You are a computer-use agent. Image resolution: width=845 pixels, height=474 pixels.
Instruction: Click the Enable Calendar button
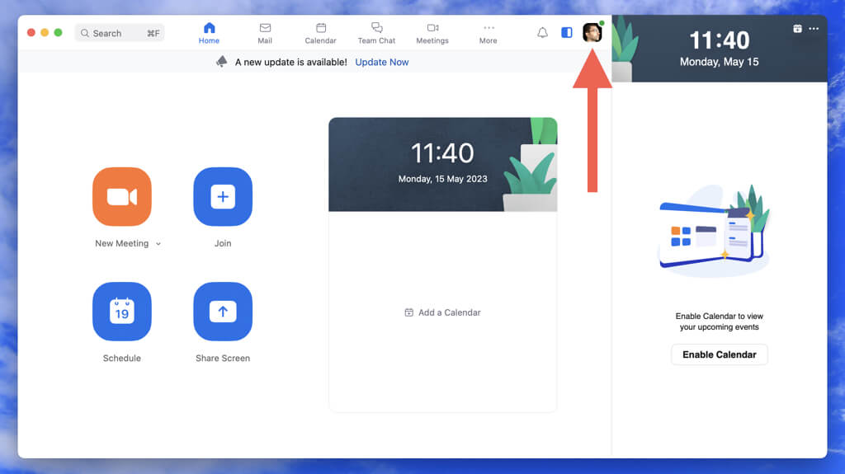click(x=720, y=354)
